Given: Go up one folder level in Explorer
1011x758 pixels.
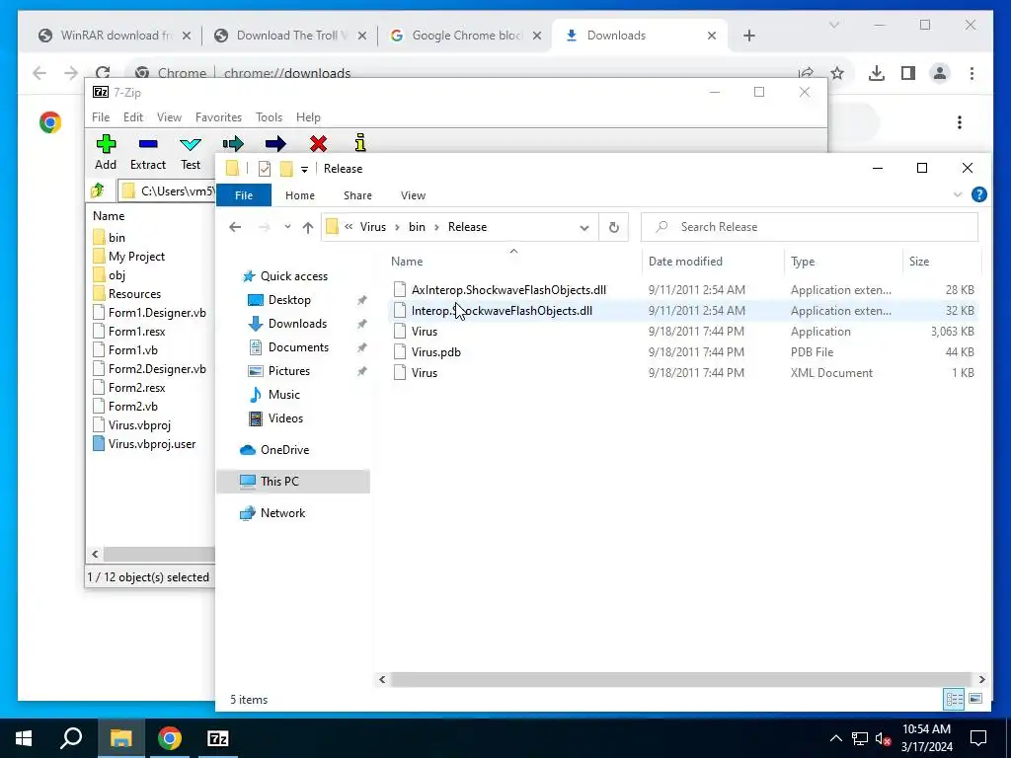Looking at the screenshot, I should click(x=308, y=227).
